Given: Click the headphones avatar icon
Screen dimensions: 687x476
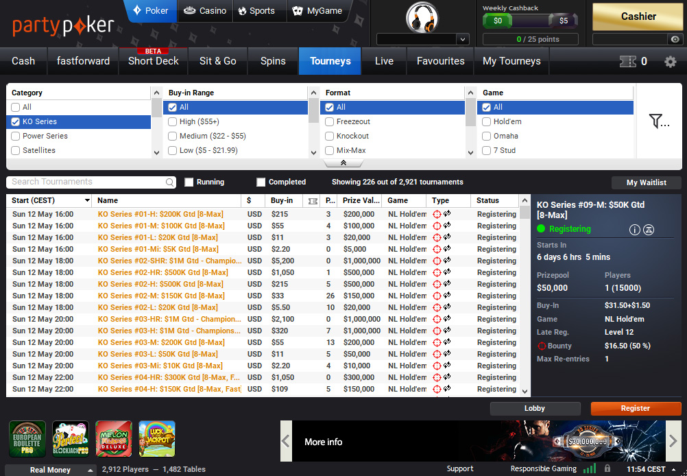Looking at the screenshot, I should click(x=422, y=18).
